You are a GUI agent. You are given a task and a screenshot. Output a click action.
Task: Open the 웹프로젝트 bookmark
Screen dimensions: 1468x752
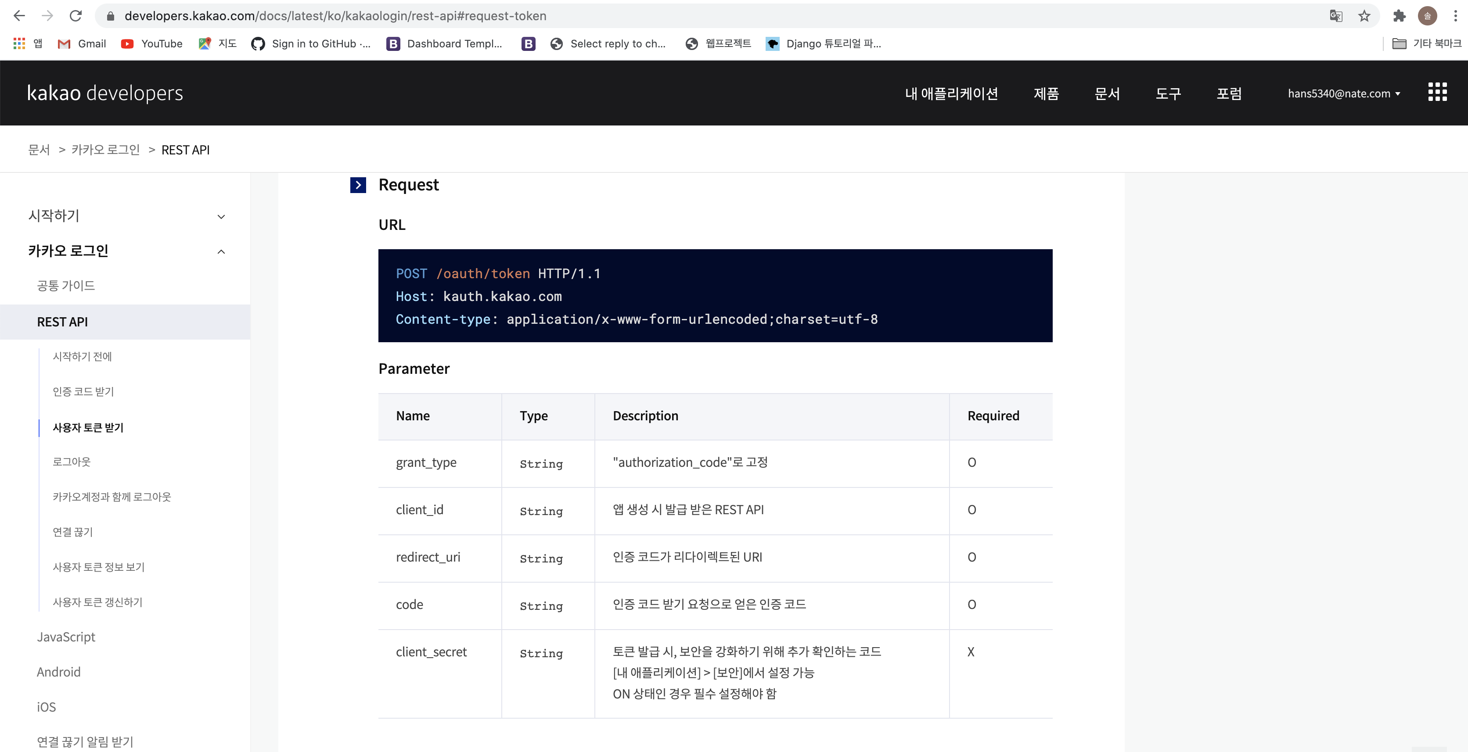719,44
